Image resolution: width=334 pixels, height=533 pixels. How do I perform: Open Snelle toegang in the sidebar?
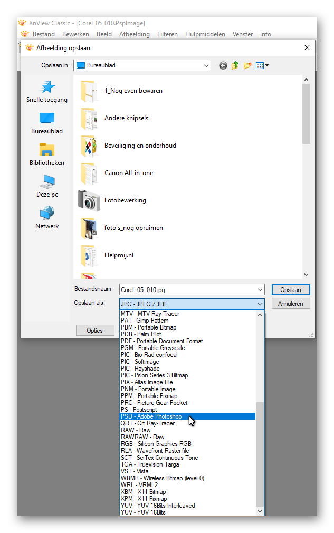click(47, 92)
